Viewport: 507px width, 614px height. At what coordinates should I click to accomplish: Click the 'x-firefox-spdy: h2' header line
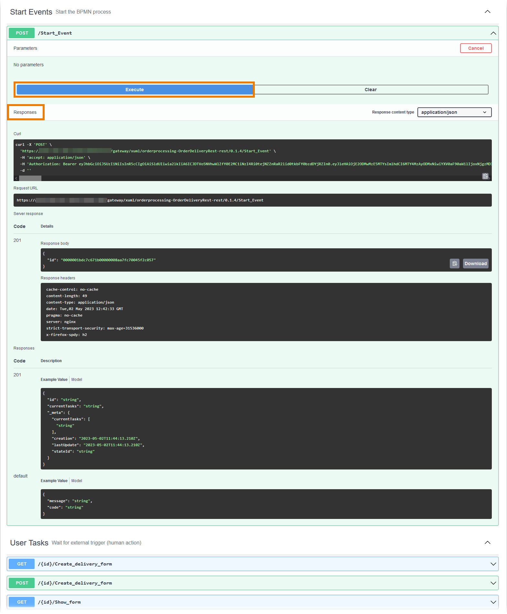(x=67, y=335)
